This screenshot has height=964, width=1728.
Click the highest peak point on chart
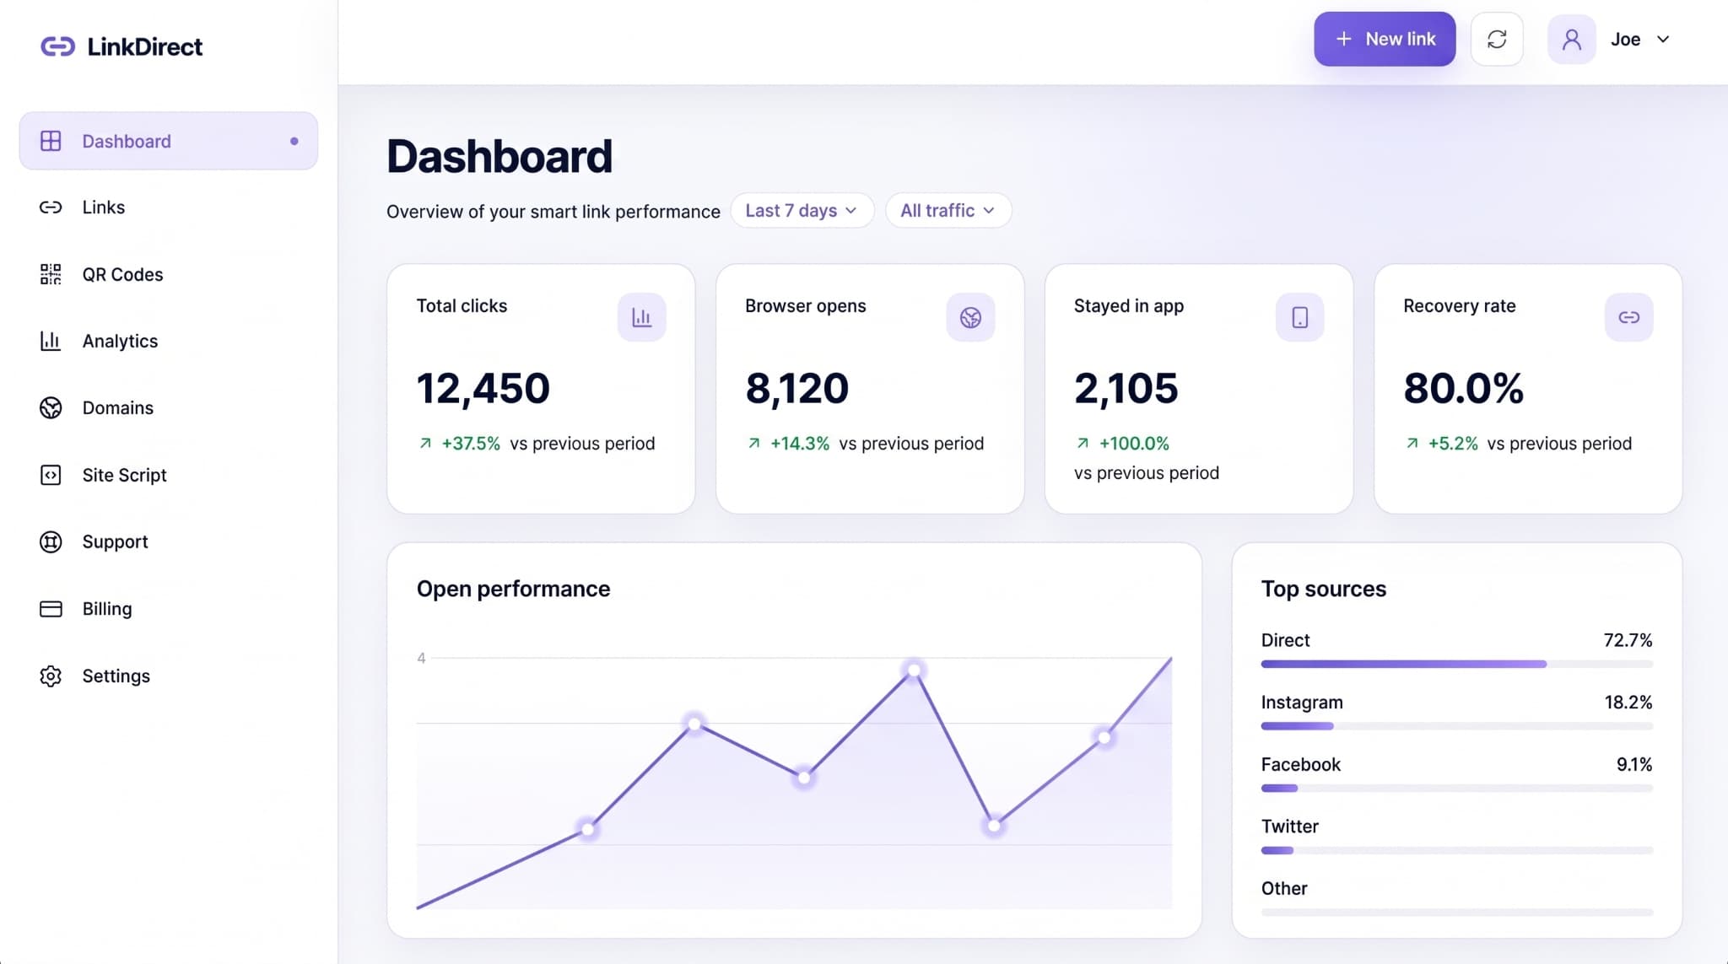[x=914, y=670]
